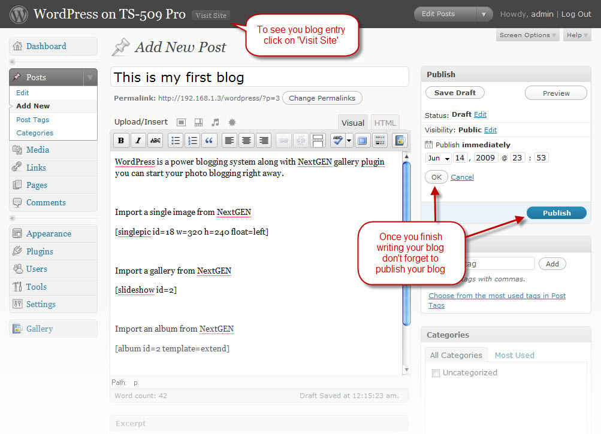Click the Visit Site link
Image resolution: width=601 pixels, height=434 pixels.
[x=211, y=16]
